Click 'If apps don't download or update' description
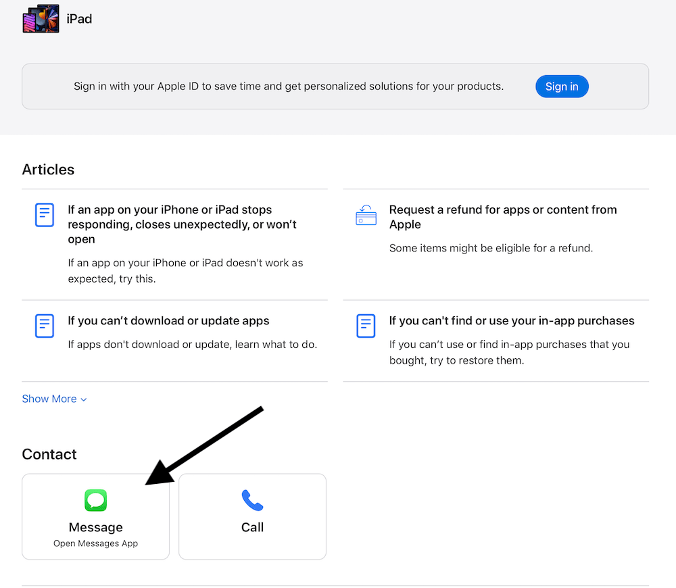This screenshot has width=676, height=588. click(192, 345)
